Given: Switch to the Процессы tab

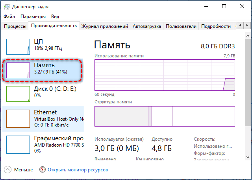Looking at the screenshot, I should coord(15,26).
